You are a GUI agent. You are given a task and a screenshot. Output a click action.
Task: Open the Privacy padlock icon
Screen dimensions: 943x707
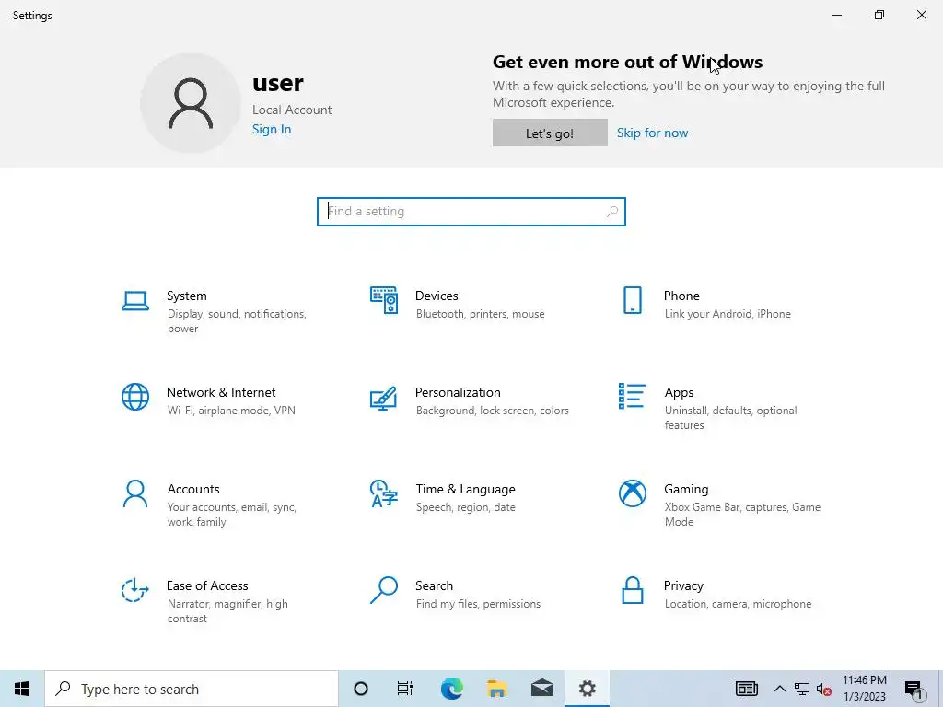click(632, 590)
